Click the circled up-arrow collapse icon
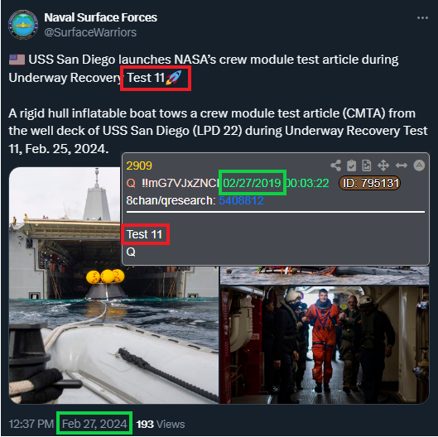The height and width of the screenshot is (437, 438). [419, 166]
